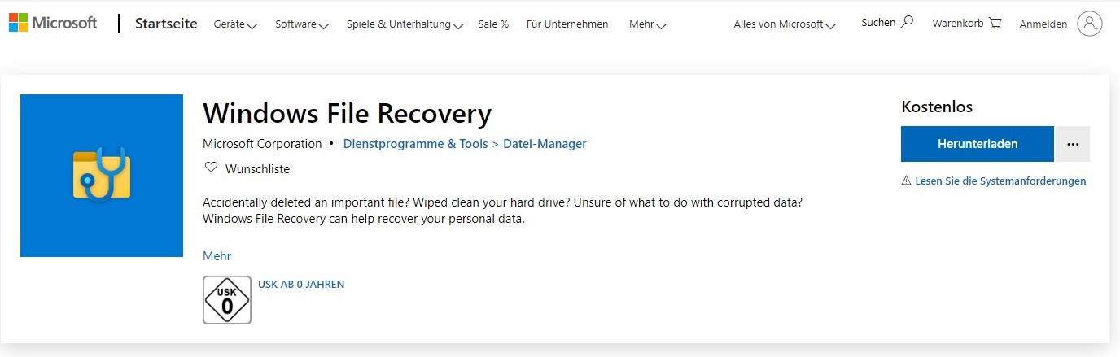Viewport: 1120px width, 357px height.
Task: Click the search magnifier icon
Action: [908, 22]
